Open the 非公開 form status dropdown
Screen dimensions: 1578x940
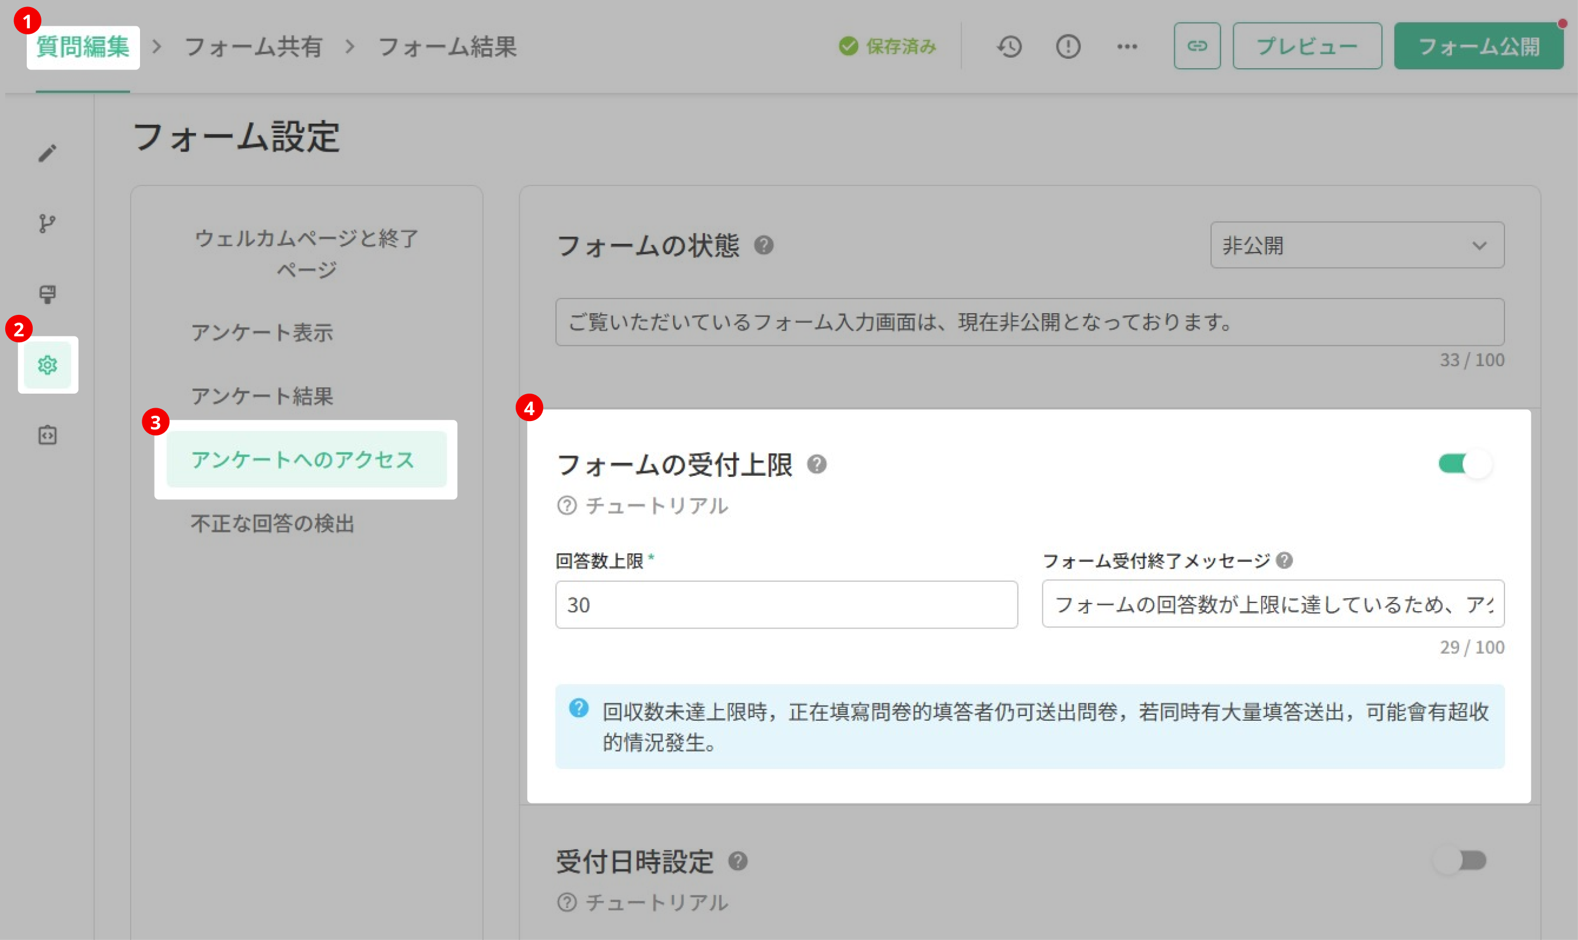[1357, 245]
